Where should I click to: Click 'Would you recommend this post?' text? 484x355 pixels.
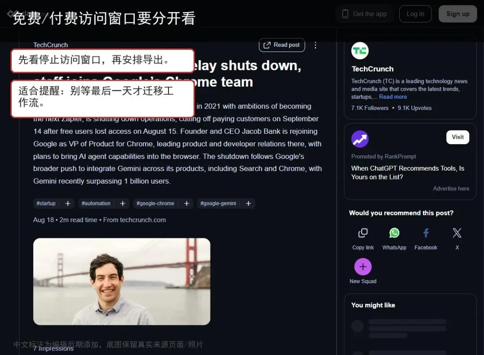coord(401,213)
